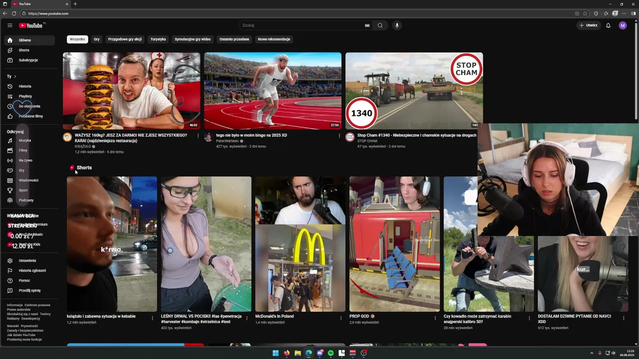Open Prawa autorskie footer link
This screenshot has height=359, width=639.
pos(18,310)
